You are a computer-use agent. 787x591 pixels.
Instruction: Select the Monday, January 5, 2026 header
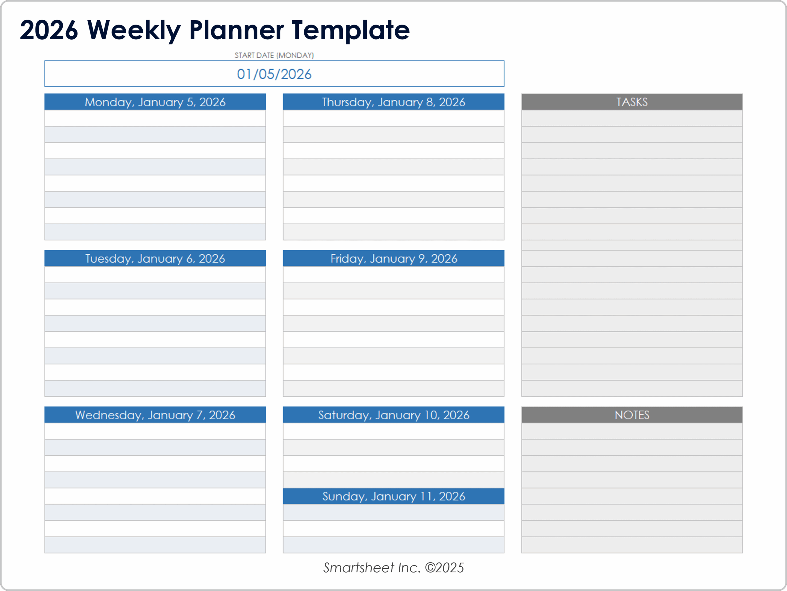click(x=155, y=102)
